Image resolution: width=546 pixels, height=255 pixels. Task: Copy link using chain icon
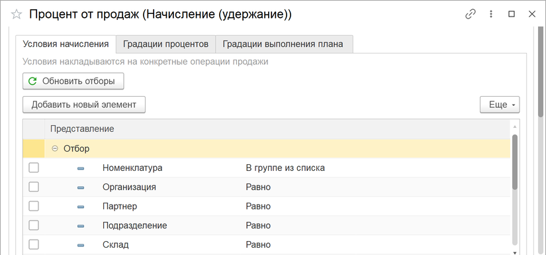[x=471, y=14]
